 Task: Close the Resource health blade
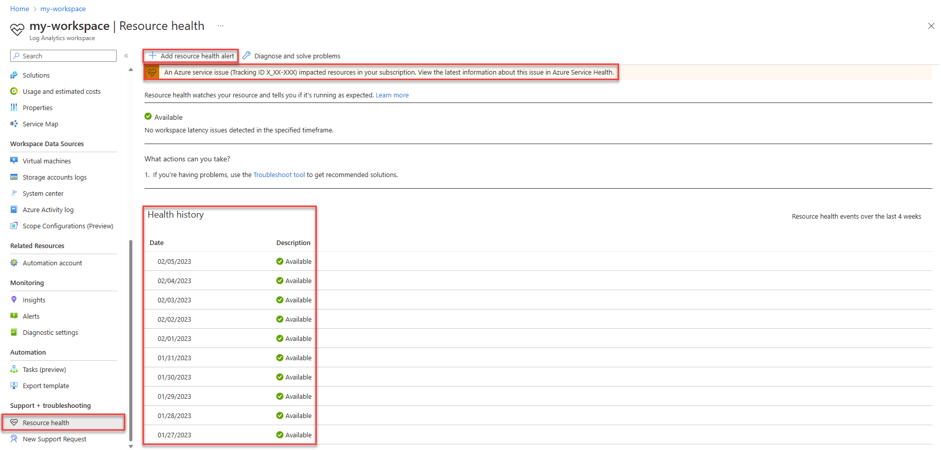(931, 26)
